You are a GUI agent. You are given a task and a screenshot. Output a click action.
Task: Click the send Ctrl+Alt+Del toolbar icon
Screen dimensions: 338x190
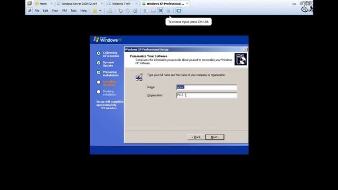pos(110,11)
